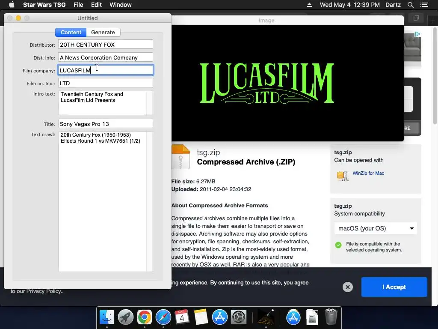This screenshot has width=438, height=329.
Task: Click the Film co. Inc. field with LTD
Action: click(x=106, y=83)
